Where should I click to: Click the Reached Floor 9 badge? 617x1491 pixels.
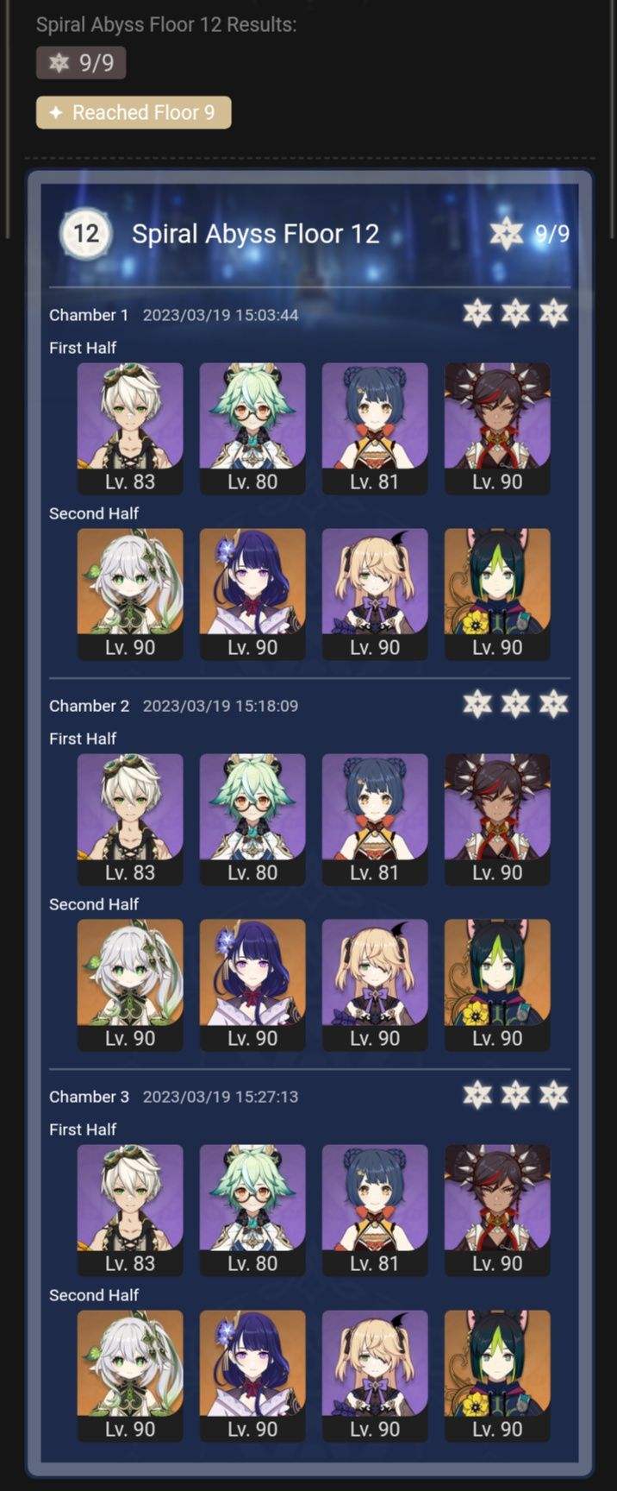[x=134, y=112]
